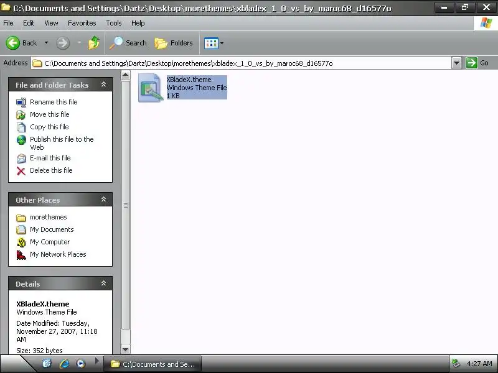Click the XBladeX.theme title in Details
498x373 pixels.
42,304
